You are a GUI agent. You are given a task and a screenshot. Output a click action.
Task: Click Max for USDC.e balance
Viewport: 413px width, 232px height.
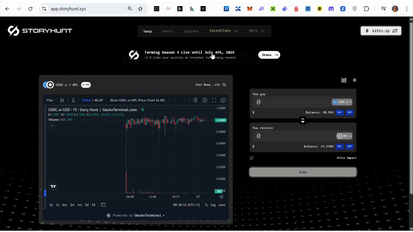point(340,112)
